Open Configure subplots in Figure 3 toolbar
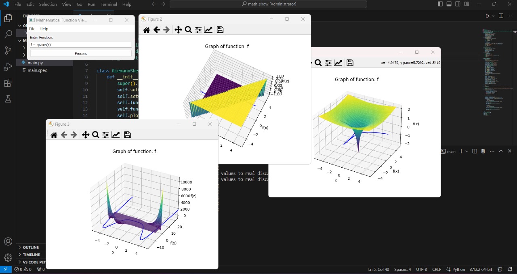The image size is (517, 274). tap(106, 135)
